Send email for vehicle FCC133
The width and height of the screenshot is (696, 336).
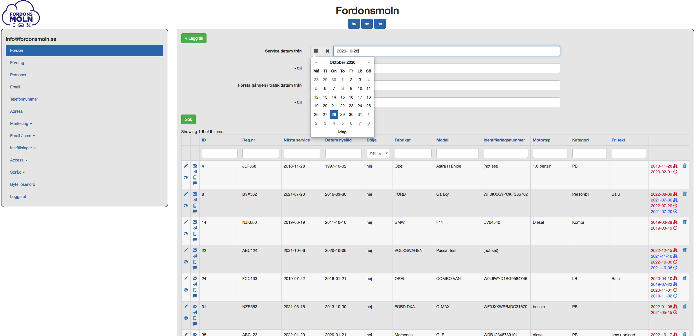pos(195,278)
